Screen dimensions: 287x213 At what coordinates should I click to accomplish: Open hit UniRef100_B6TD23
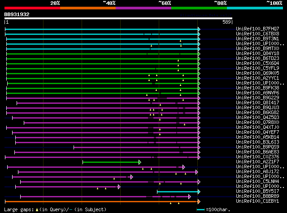pyautogui.click(x=257, y=58)
